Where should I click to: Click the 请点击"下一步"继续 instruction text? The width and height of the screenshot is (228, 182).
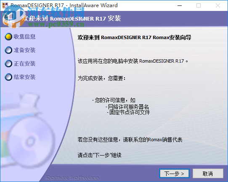click(99, 155)
